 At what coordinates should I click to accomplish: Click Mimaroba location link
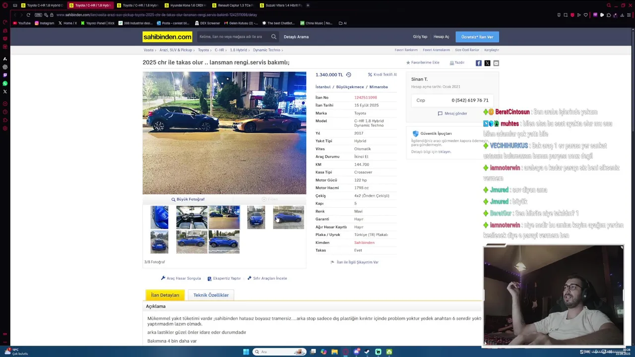tap(379, 87)
